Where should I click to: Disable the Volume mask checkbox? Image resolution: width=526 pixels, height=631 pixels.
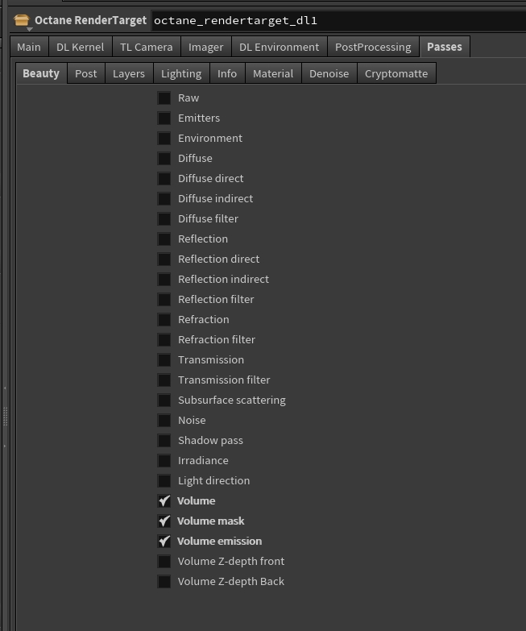click(x=164, y=521)
